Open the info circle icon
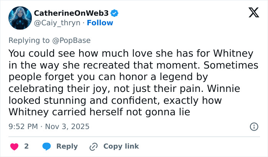The width and height of the screenshot is (268, 157). click(x=253, y=126)
